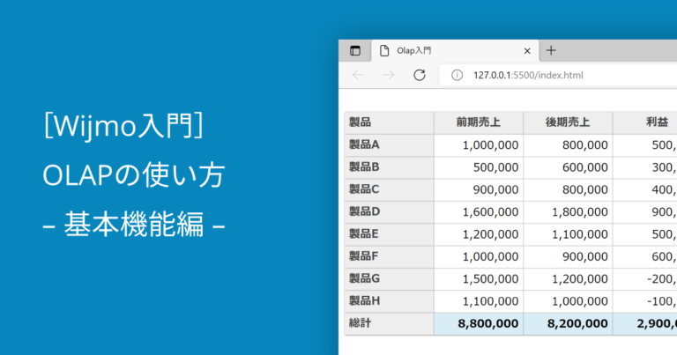The height and width of the screenshot is (355, 677).
Task: Click 製品E 前期売上 cell 1,200,000
Action: (x=479, y=234)
